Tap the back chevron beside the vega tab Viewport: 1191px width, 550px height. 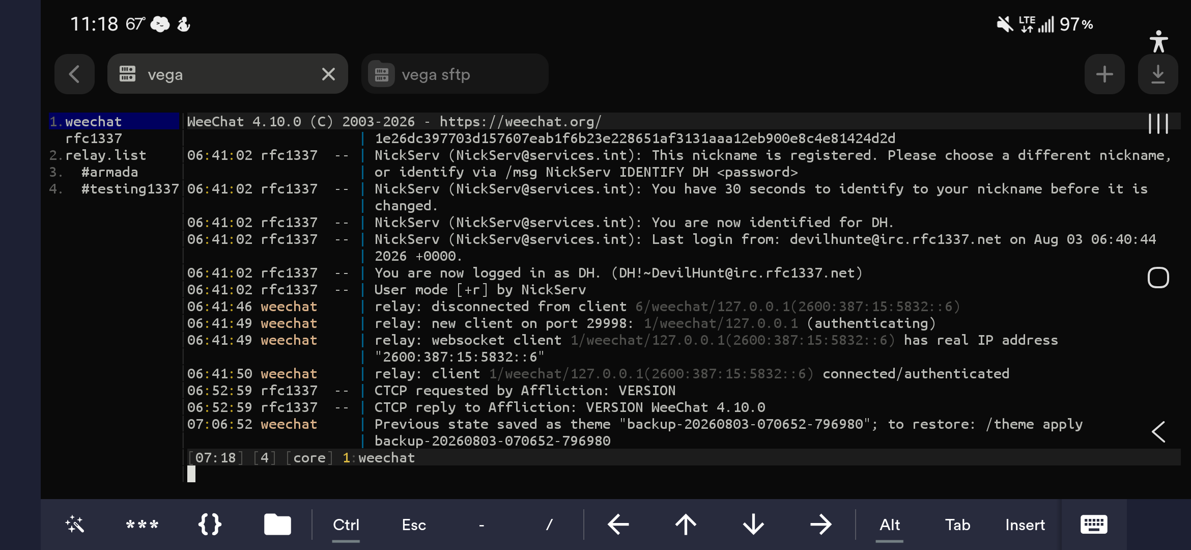tap(74, 74)
